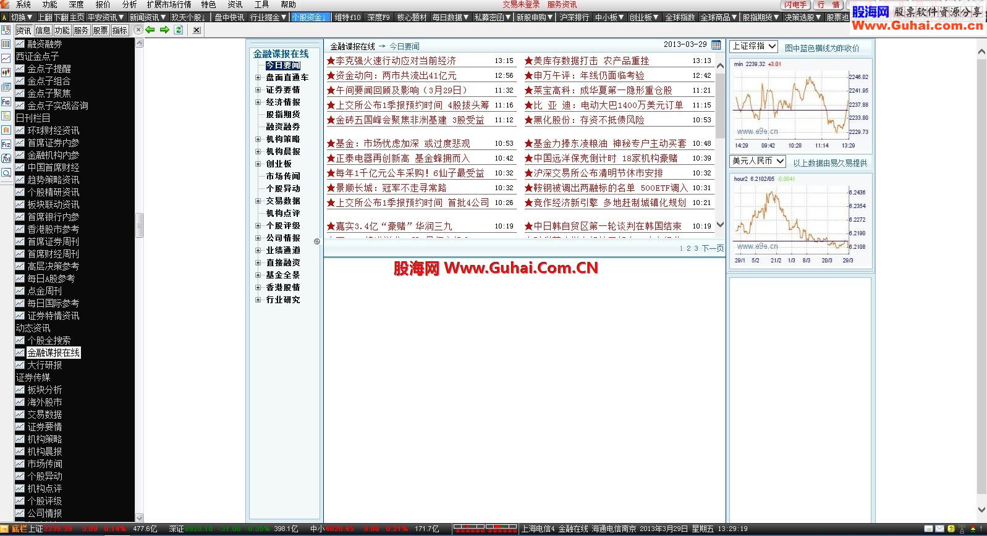Screen dimensions: 987x536
Task: Click the green back arrow icon
Action: [x=150, y=30]
